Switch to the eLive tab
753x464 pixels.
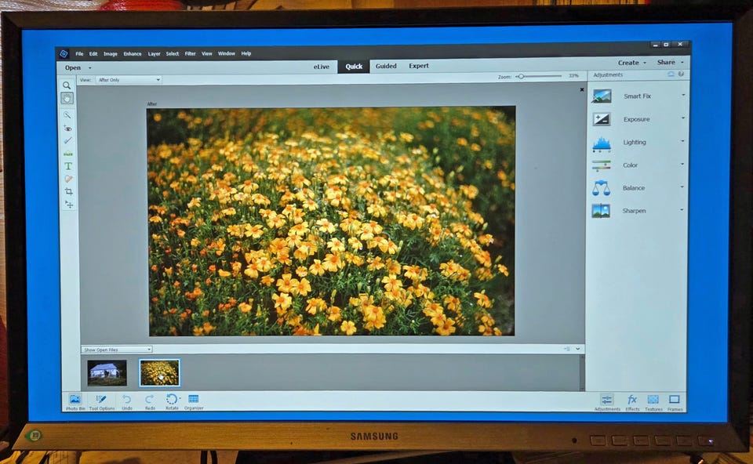pyautogui.click(x=322, y=67)
